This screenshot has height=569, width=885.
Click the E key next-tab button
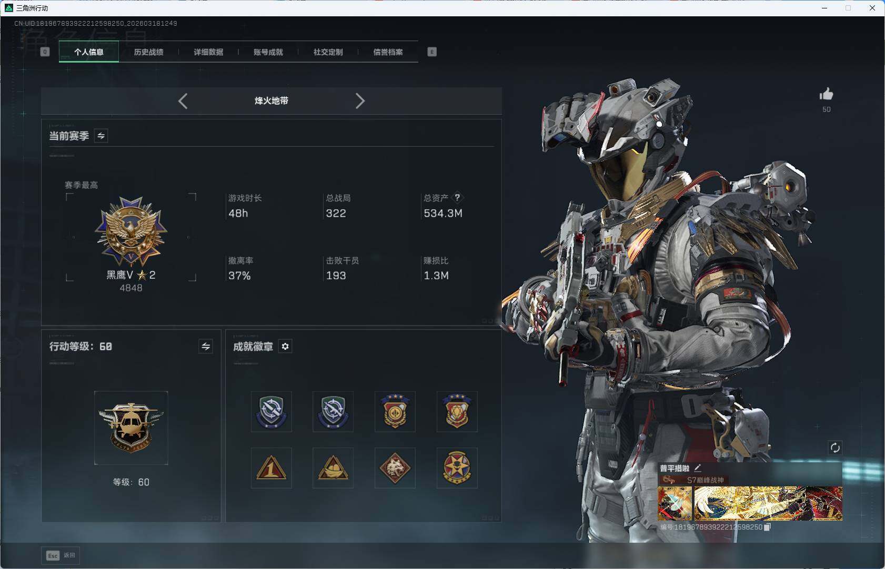(x=432, y=52)
